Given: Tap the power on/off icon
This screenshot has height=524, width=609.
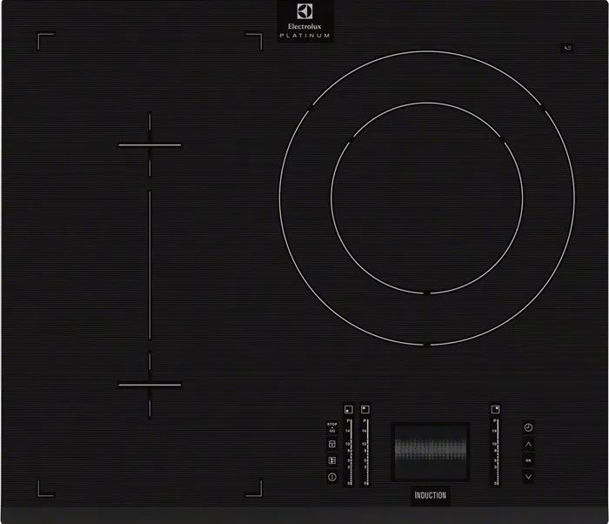Looking at the screenshot, I should click(x=331, y=477).
